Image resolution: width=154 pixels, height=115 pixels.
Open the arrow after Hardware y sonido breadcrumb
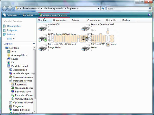click(65, 8)
